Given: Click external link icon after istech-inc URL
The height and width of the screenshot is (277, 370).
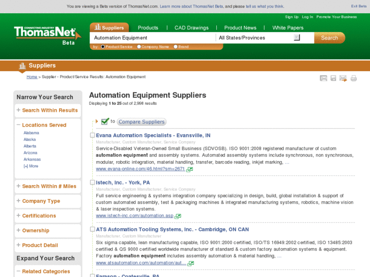Looking at the screenshot, I should tap(178, 216).
